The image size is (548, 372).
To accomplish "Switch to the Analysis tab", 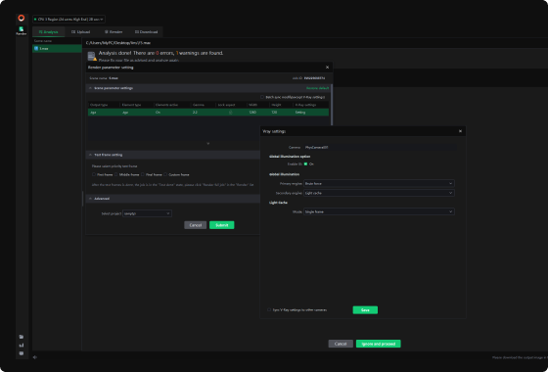I will 49,31.
